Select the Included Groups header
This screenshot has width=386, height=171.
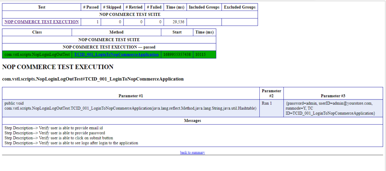pyautogui.click(x=204, y=7)
